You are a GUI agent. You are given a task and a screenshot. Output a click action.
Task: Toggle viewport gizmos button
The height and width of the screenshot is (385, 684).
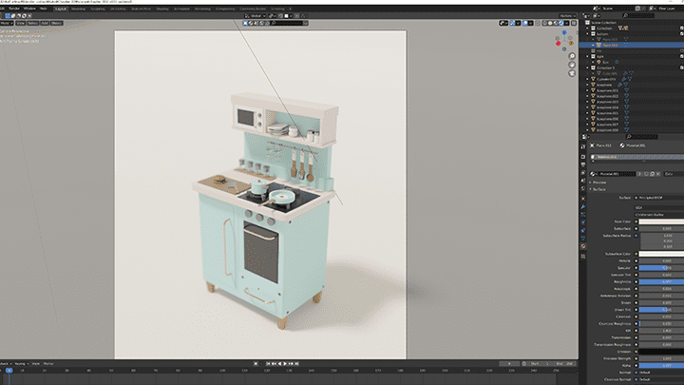point(513,23)
